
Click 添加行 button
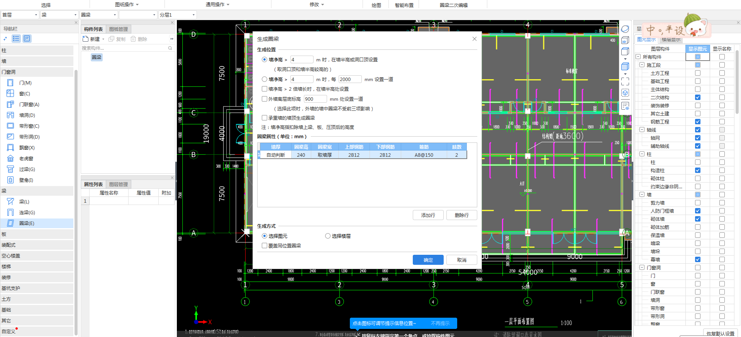pyautogui.click(x=428, y=215)
